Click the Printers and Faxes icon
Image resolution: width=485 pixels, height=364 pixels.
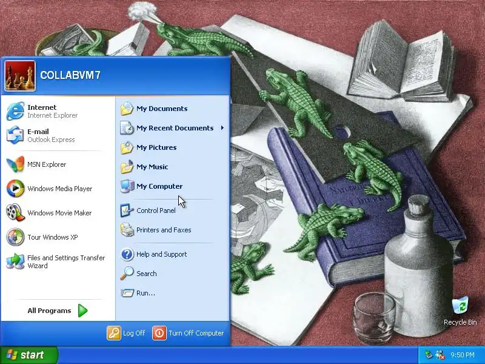pos(127,230)
